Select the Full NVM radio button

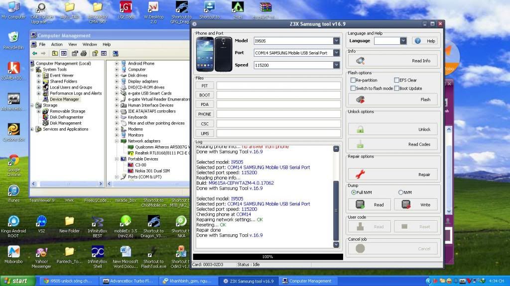(x=354, y=192)
